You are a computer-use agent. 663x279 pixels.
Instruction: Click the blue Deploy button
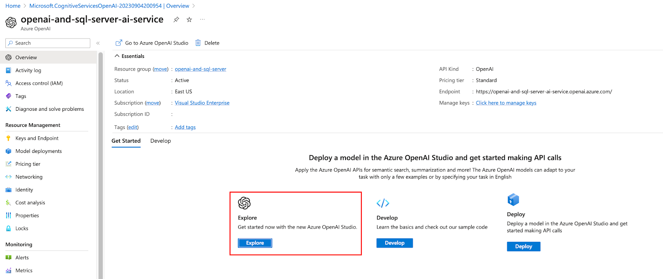[523, 246]
